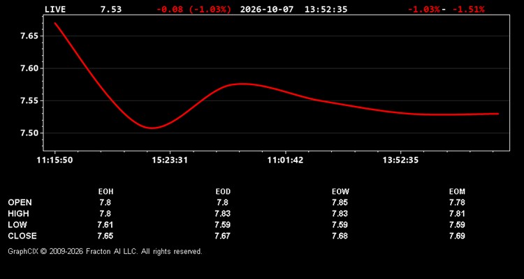This screenshot has width=524, height=279.
Task: Select the EOM open value 7.78
Action: click(x=457, y=202)
